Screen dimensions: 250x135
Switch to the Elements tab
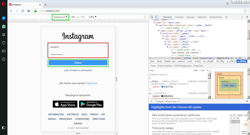coord(167,17)
